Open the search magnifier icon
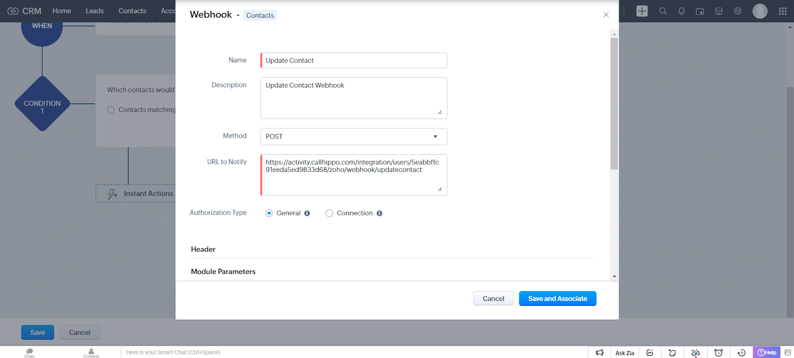The width and height of the screenshot is (794, 358). point(663,11)
